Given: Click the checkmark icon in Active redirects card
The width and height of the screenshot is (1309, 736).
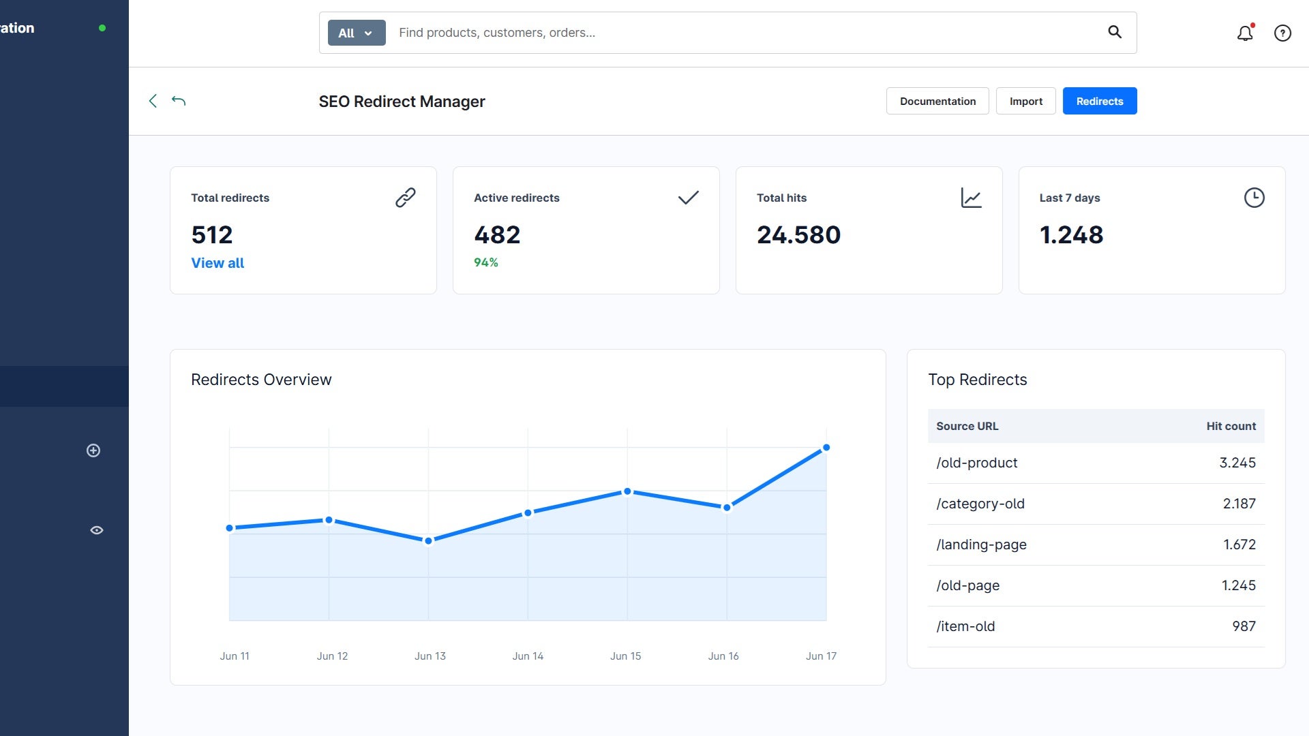Looking at the screenshot, I should coord(689,198).
